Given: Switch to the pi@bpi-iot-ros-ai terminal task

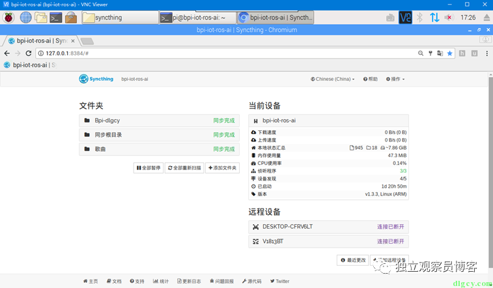Looking at the screenshot, I should pyautogui.click(x=198, y=18).
